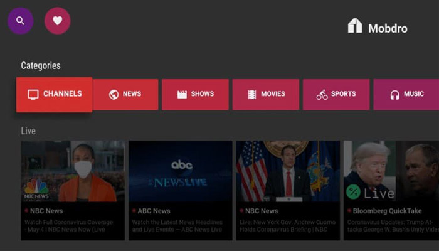Click the red live dot beside ABC News
This screenshot has width=439, height=251.
point(134,210)
